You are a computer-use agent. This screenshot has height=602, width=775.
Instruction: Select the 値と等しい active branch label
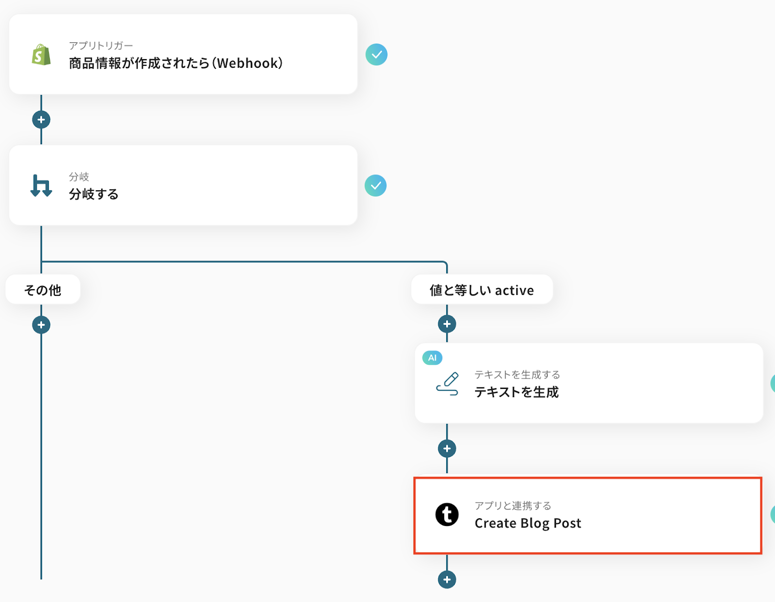tap(481, 290)
